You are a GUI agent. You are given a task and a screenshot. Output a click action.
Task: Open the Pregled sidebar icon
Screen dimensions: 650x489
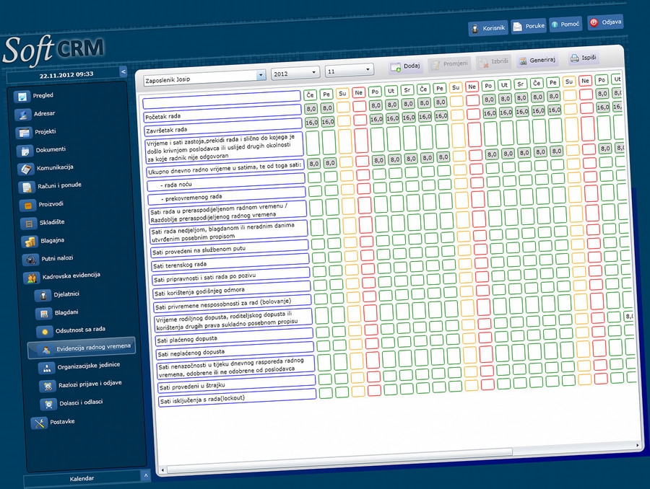[22, 97]
